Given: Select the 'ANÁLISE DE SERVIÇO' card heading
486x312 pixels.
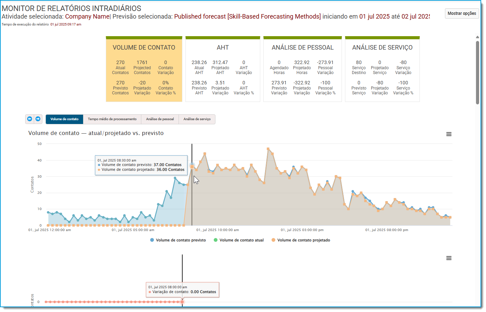Looking at the screenshot, I should click(382, 48).
